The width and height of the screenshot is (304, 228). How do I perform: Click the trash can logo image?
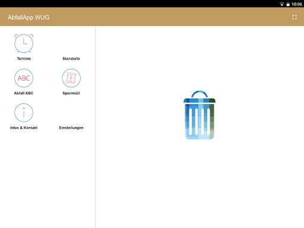pos(199,115)
